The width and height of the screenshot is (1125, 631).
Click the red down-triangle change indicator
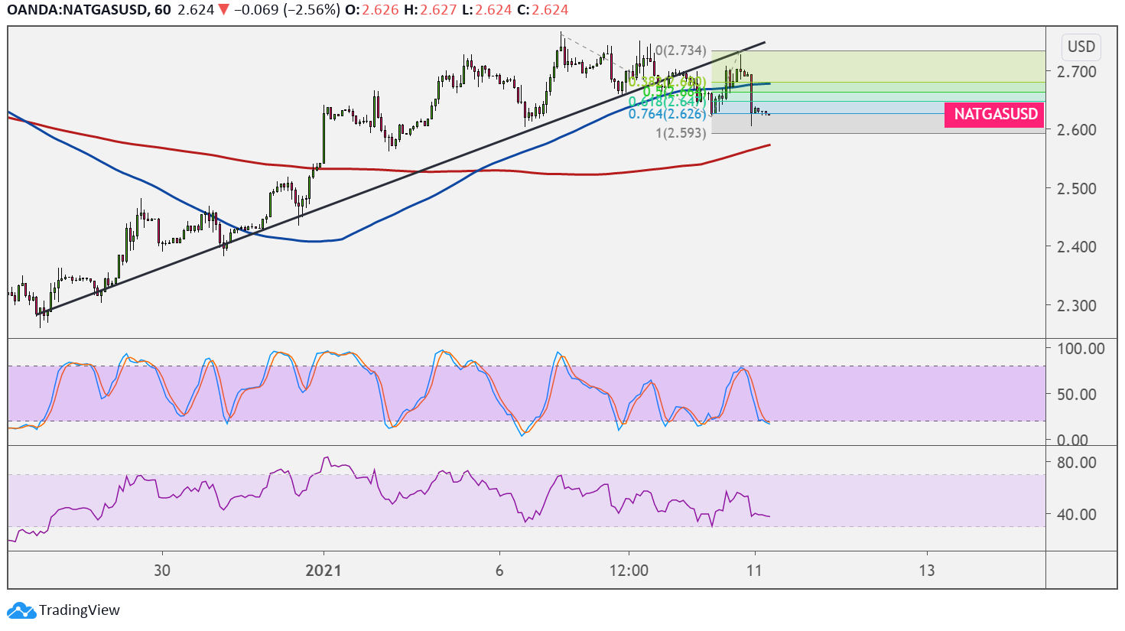[223, 11]
